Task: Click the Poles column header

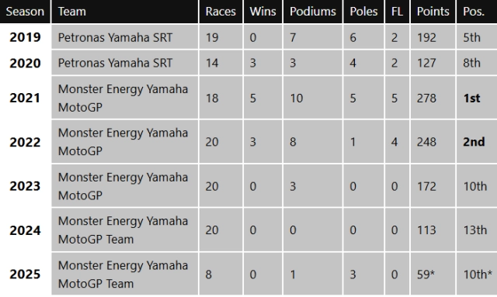Action: tap(363, 12)
